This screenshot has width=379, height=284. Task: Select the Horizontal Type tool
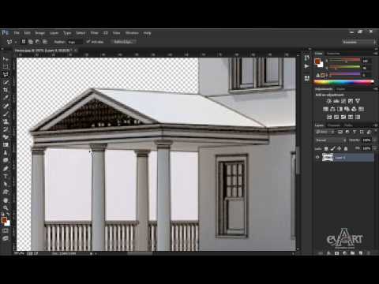[x=6, y=177]
